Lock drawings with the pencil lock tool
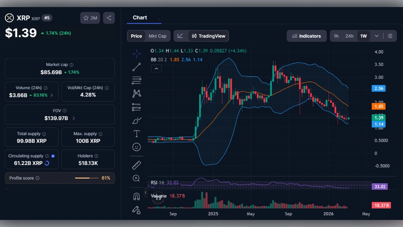This screenshot has width=403, height=227. click(x=136, y=210)
